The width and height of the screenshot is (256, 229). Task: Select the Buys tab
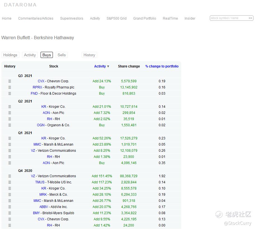tap(47, 55)
